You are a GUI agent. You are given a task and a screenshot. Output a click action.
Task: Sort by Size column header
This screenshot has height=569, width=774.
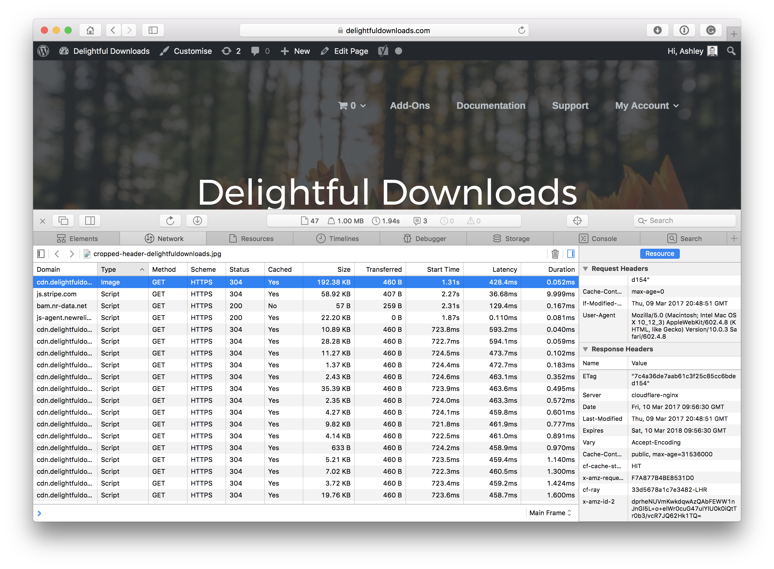[x=329, y=269]
